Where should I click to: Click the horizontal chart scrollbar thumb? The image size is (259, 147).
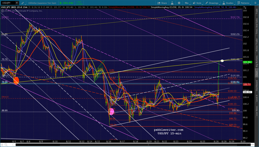click(x=148, y=145)
